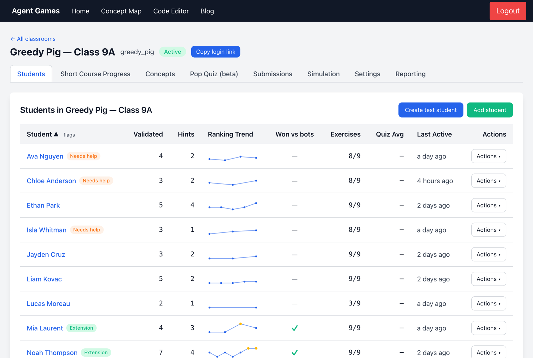Open Concept Map in top navigation
This screenshot has width=533, height=358.
pos(121,11)
